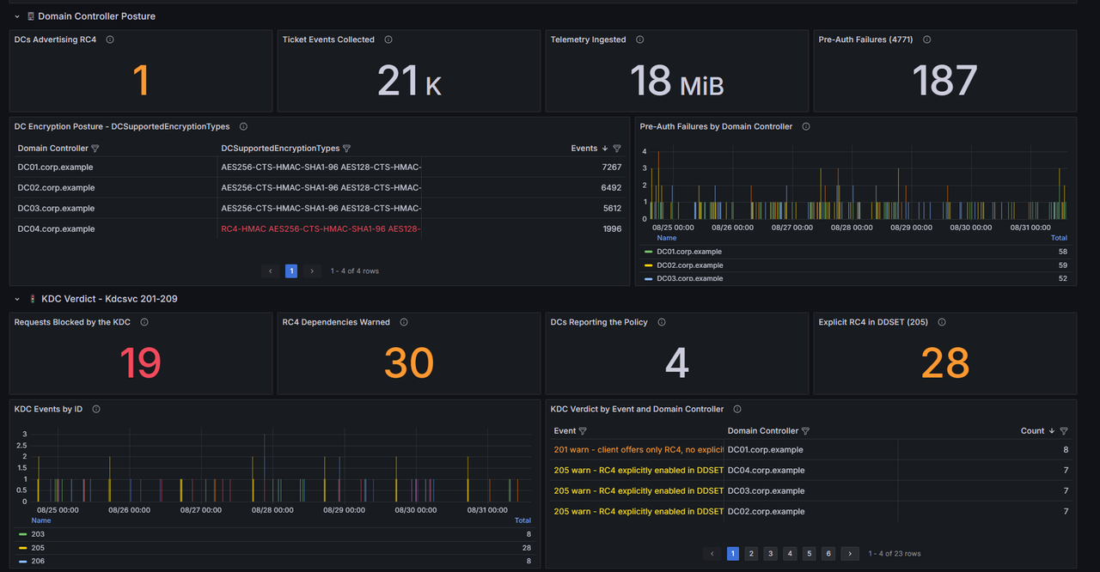Sort KDC Events legend by Total header
Screen dimensions: 1100x572
tap(522, 520)
